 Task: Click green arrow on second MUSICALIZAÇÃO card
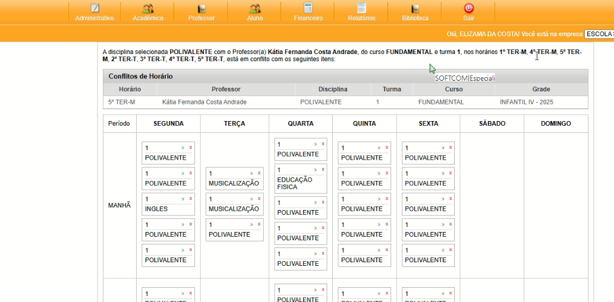tap(252, 199)
